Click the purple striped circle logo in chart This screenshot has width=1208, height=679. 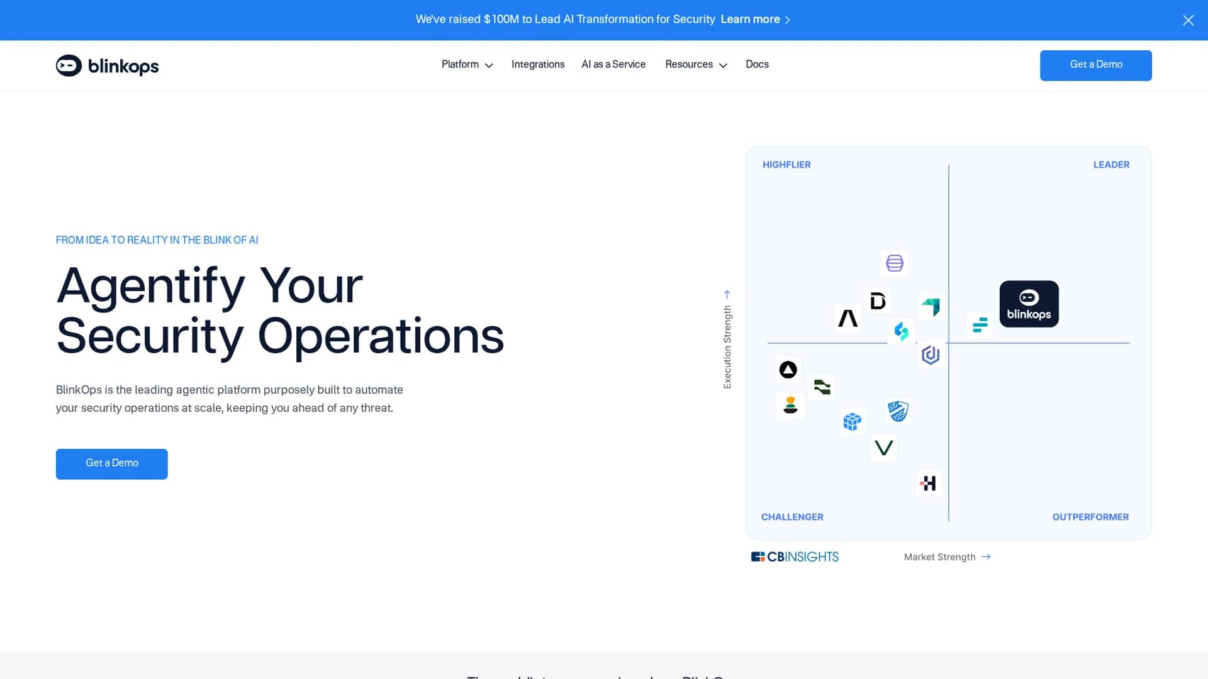click(894, 263)
